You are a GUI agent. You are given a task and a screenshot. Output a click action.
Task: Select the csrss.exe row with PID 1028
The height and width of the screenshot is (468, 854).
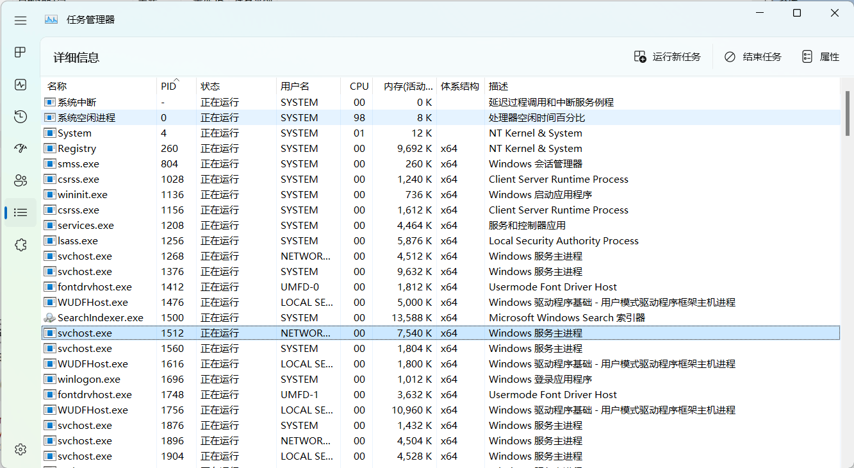[441, 180]
